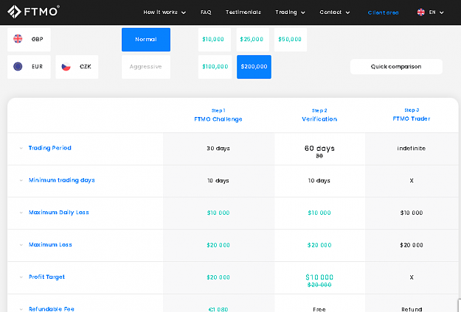Click the Profit Target label
This screenshot has width=461, height=312.
click(46, 277)
